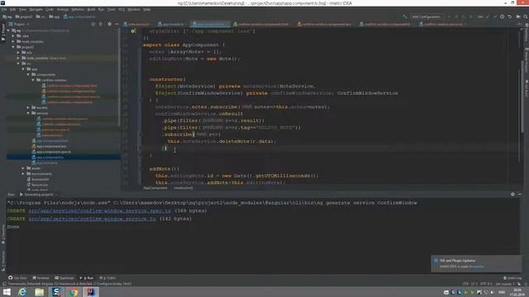Open Internet Explorer from taskbar
This screenshot has height=297, width=529.
22,291
